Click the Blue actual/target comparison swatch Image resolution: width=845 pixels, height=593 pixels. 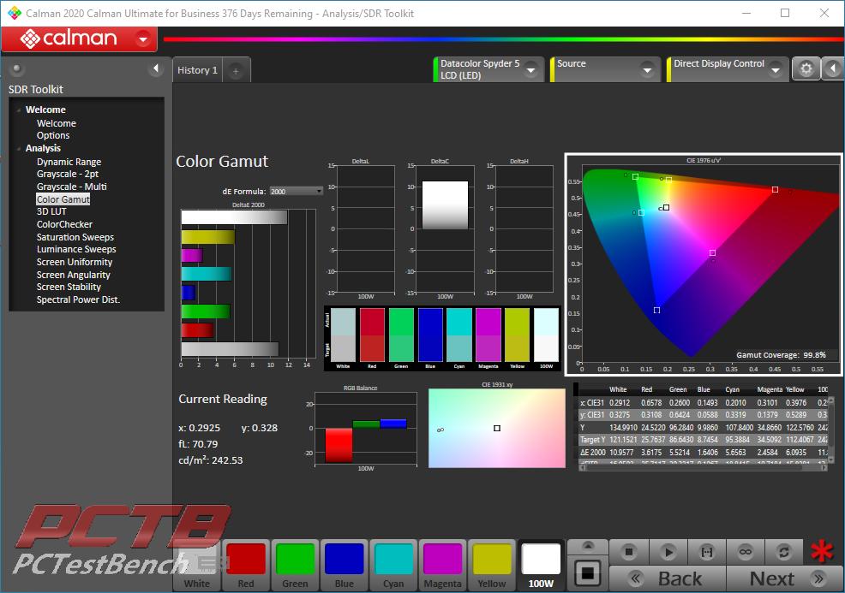430,335
